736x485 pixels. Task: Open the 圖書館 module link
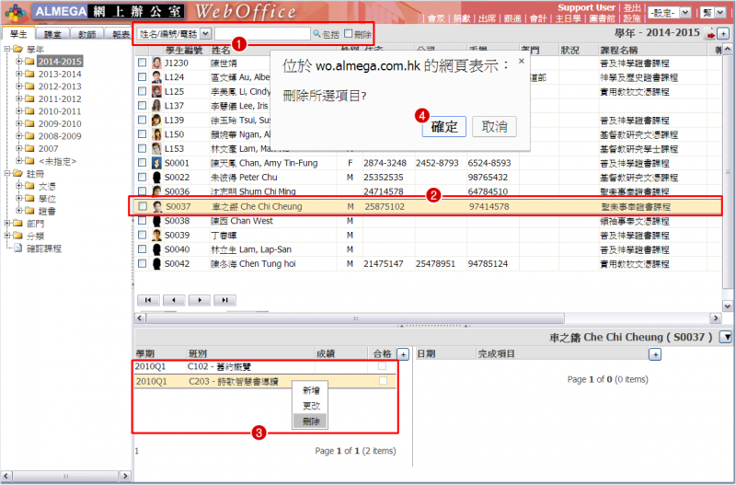pyautogui.click(x=603, y=18)
